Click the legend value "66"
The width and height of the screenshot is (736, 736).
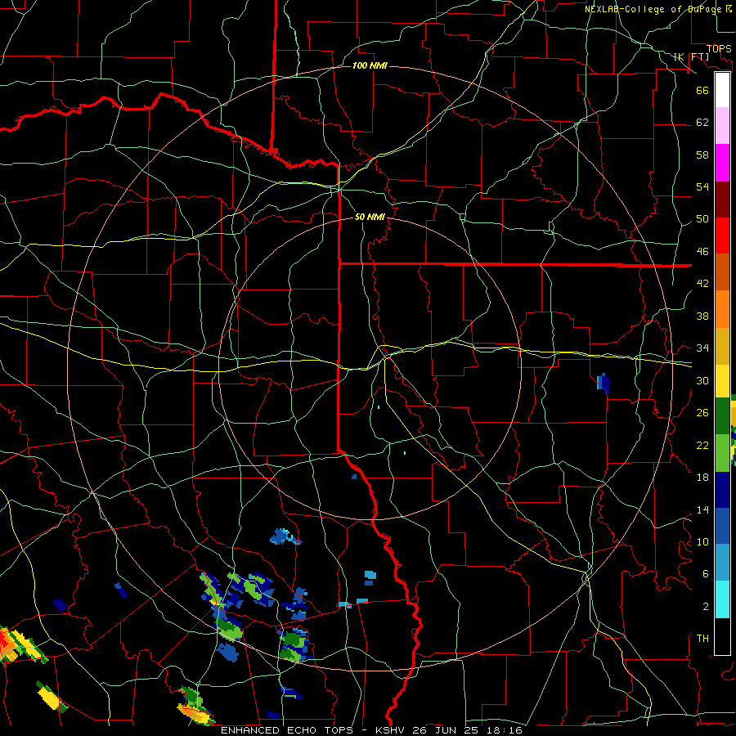(x=702, y=90)
